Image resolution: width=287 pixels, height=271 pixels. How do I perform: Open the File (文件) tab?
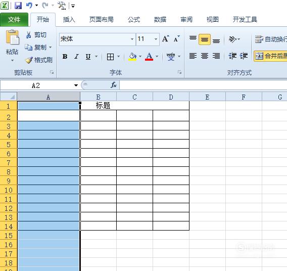click(14, 20)
